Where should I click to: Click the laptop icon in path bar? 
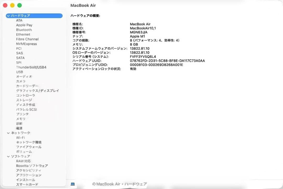point(73,184)
